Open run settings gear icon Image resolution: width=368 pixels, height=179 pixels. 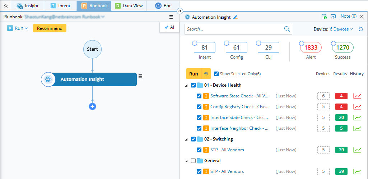206,74
